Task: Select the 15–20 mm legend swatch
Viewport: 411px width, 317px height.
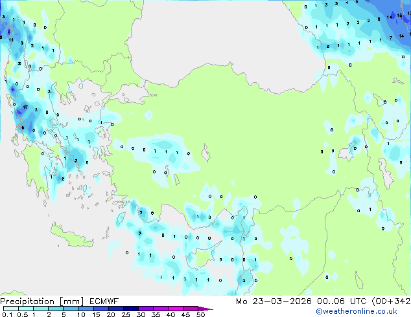Action: tap(100, 309)
